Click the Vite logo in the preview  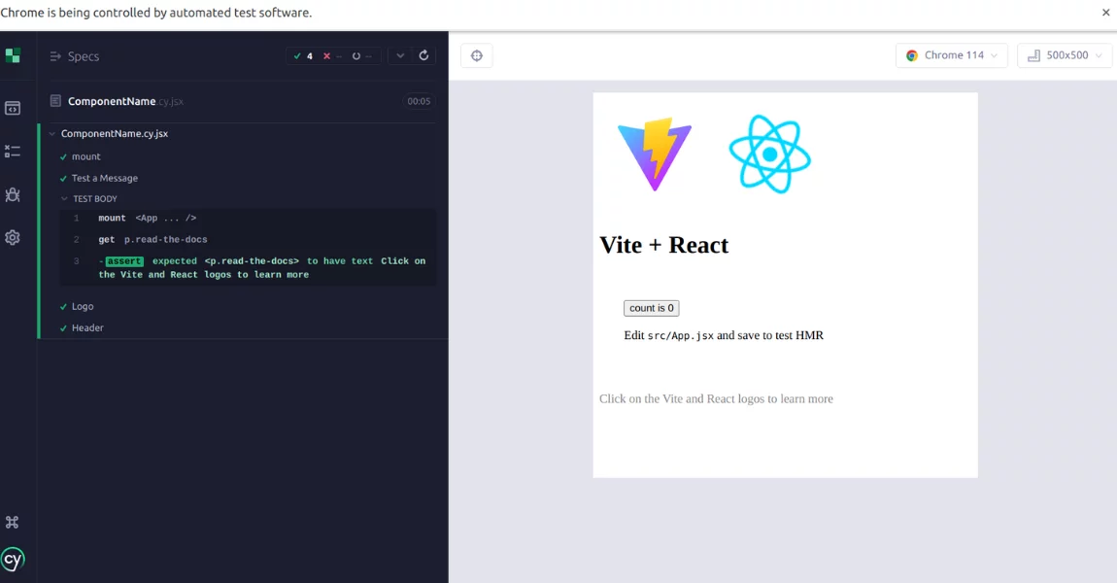tap(655, 154)
